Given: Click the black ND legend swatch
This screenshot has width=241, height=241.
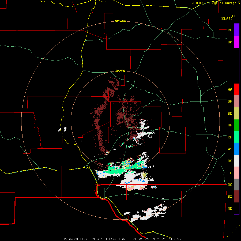Looking at the screenshot, I should coord(236,208).
